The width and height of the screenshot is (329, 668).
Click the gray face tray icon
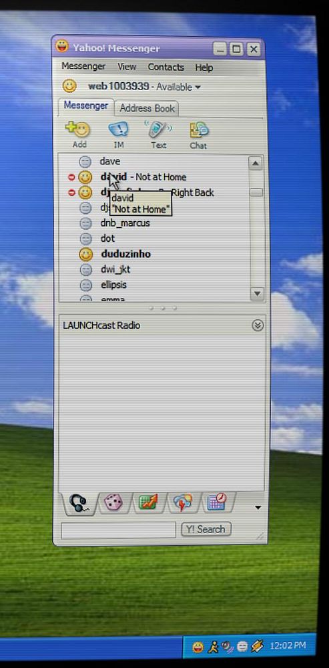click(242, 647)
